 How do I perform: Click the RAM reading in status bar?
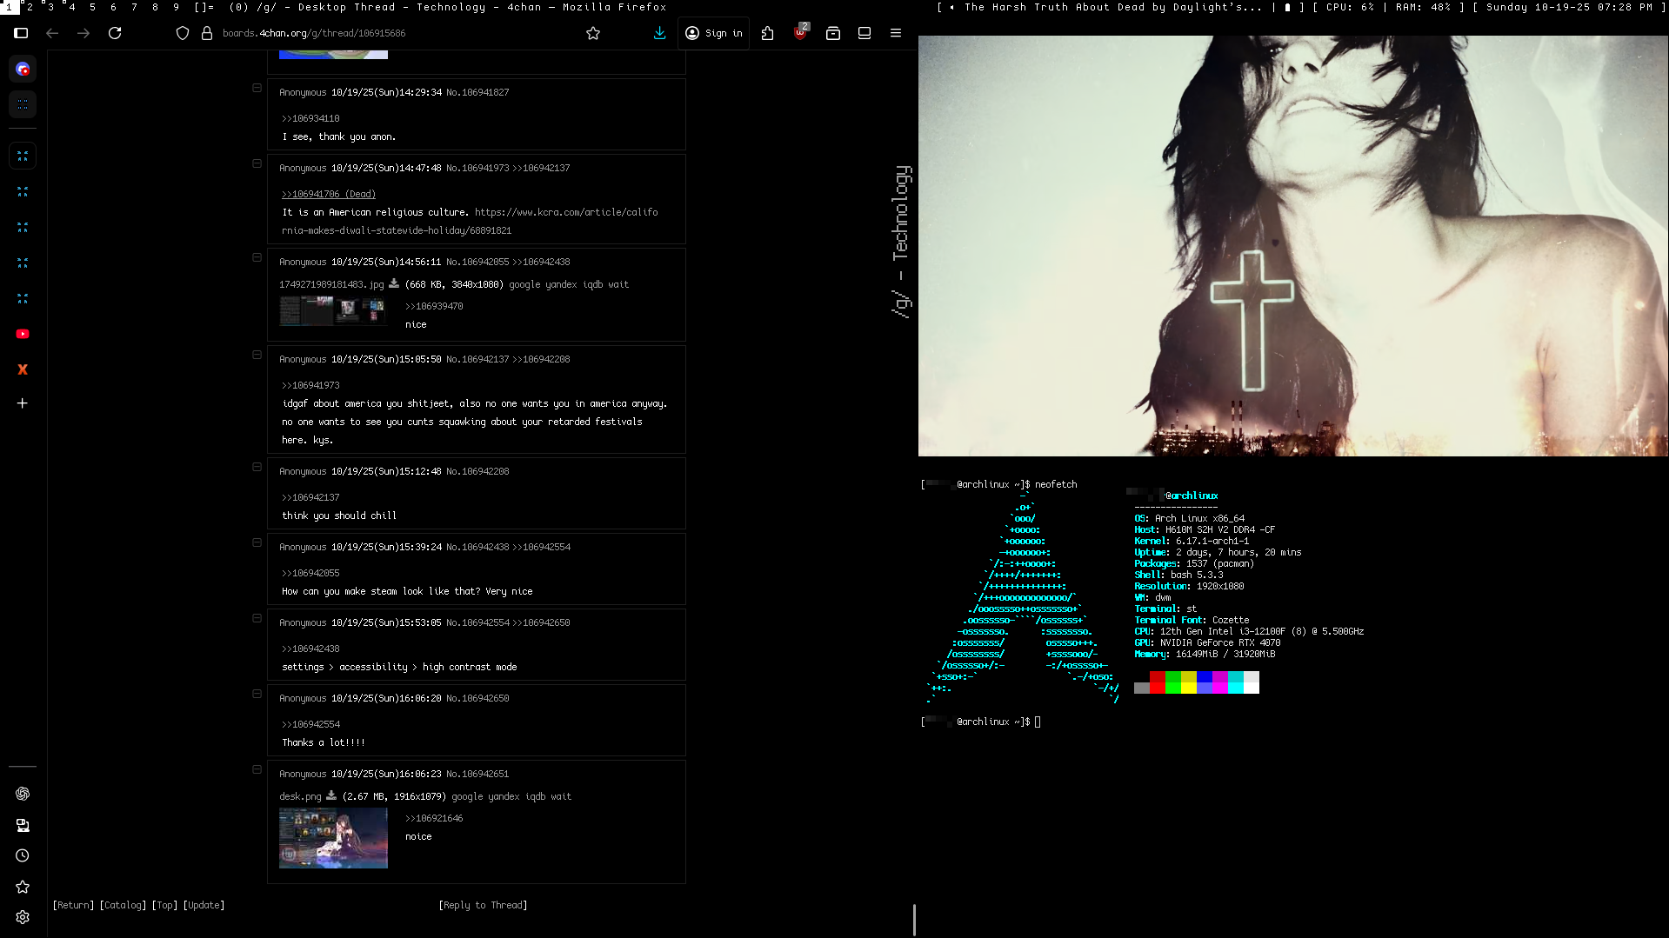pyautogui.click(x=1424, y=7)
